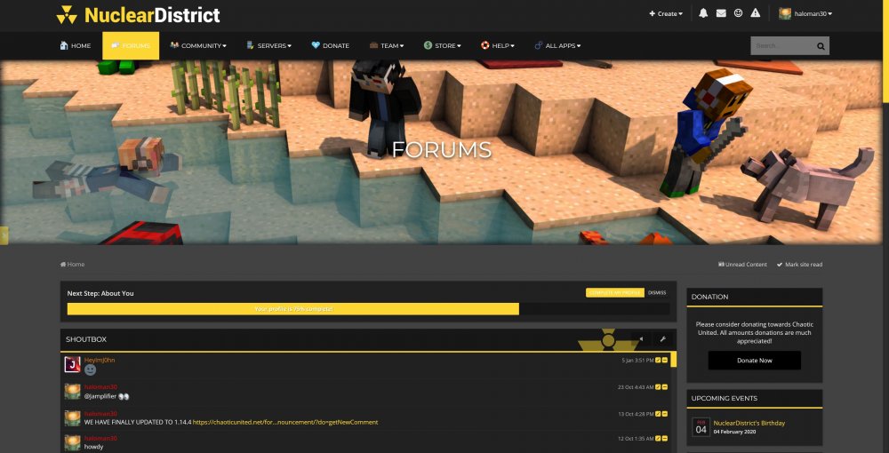The width and height of the screenshot is (889, 453).
Task: Click HeyImJ0hn username in shoutbox
Action: (100, 360)
